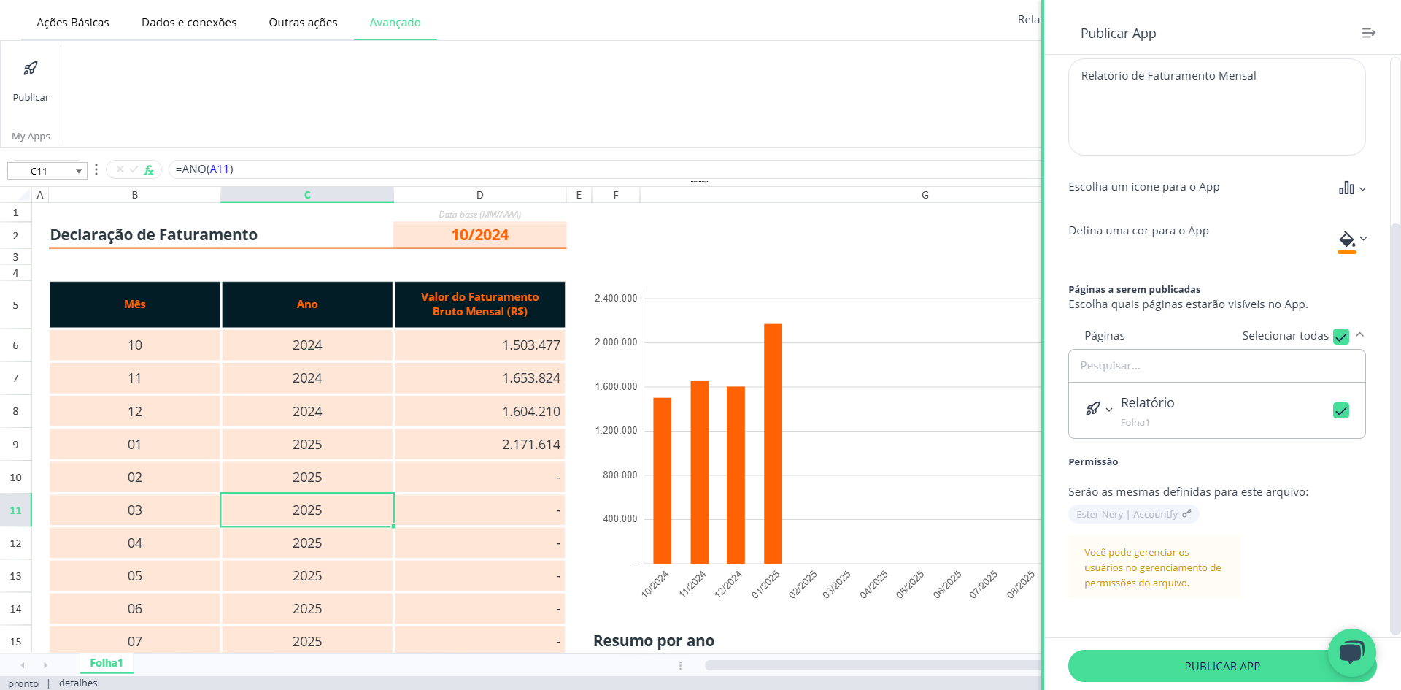
Task: Click the Ester Nery | Accountfy permission tag
Action: pos(1133,514)
